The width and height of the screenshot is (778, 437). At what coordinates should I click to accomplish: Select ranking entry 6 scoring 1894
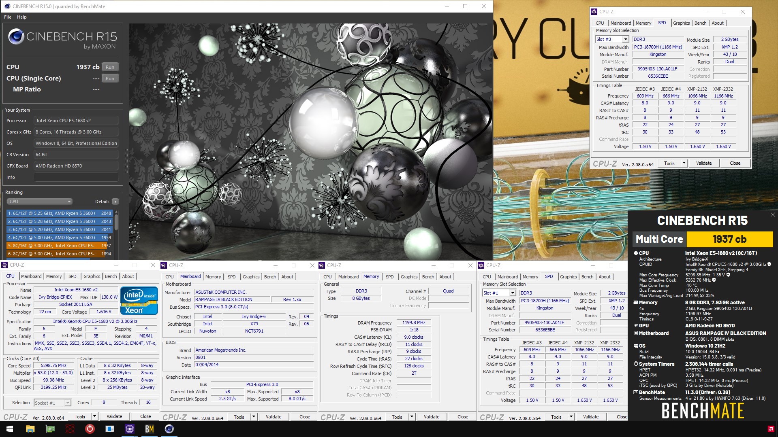[x=60, y=254]
